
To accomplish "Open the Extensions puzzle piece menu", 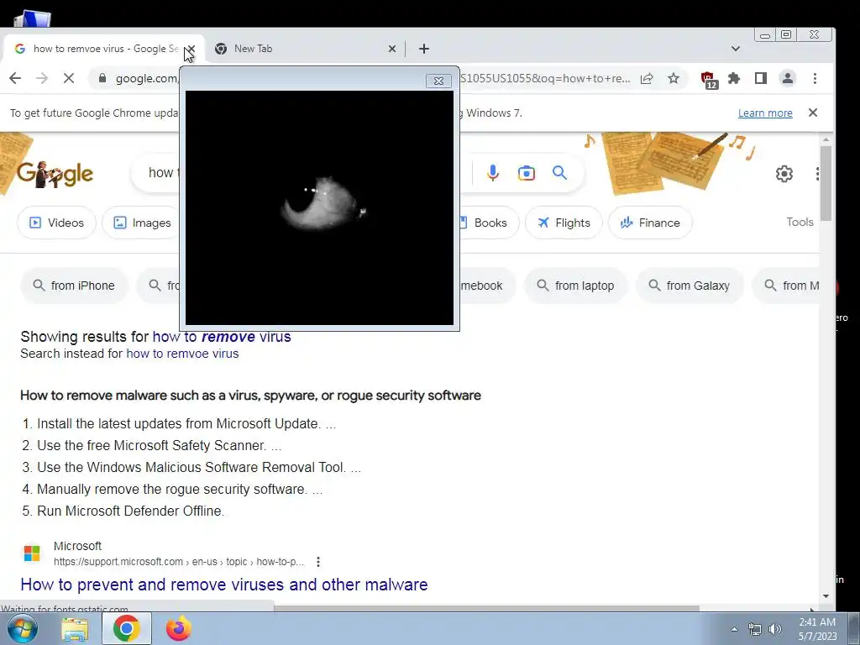I will (734, 78).
